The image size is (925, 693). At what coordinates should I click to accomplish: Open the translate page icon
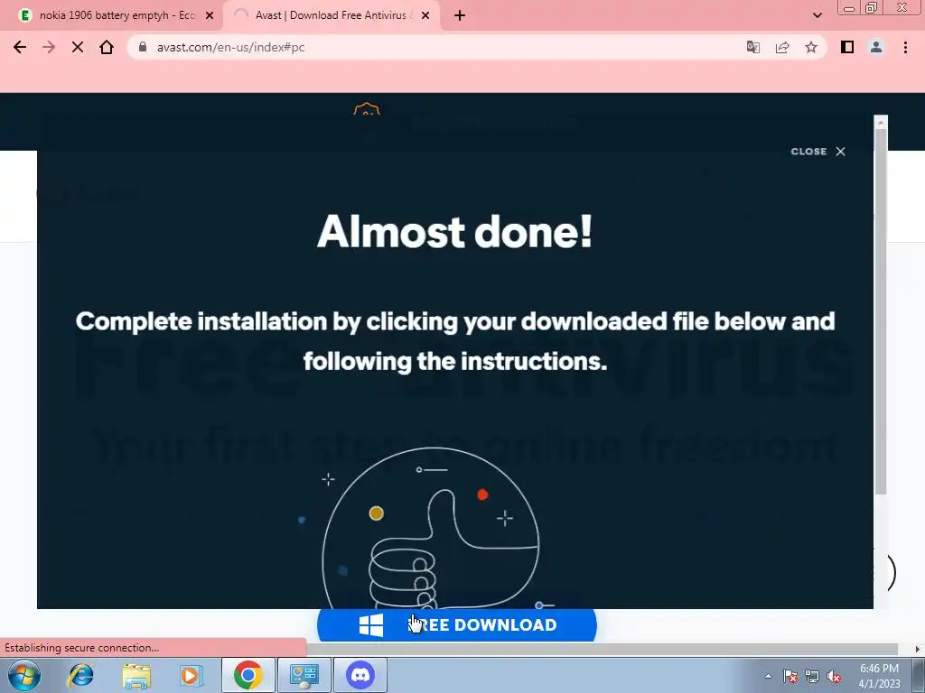[752, 47]
